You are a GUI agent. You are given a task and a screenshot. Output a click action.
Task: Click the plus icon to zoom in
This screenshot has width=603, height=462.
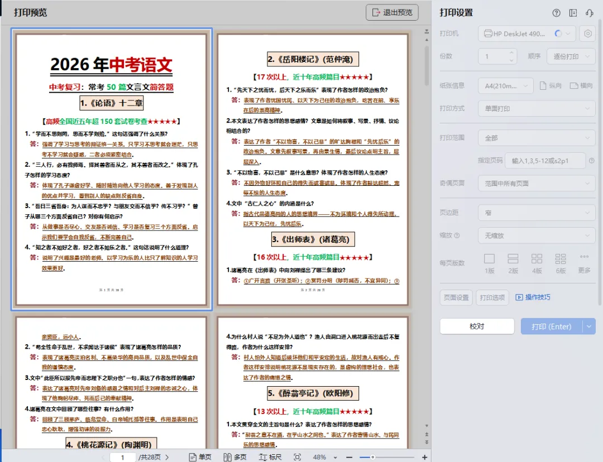point(424,456)
